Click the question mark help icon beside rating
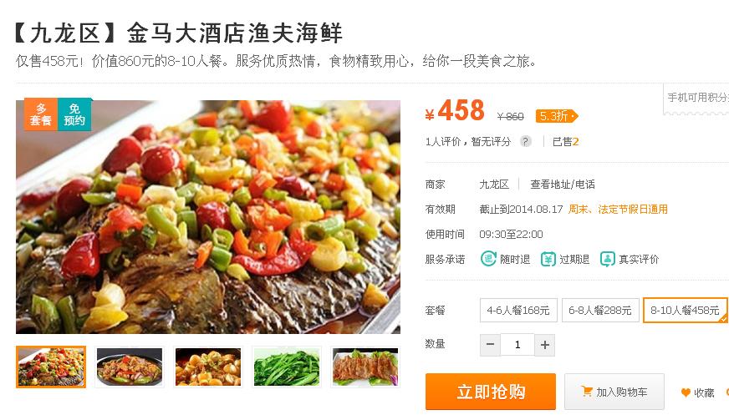This screenshot has width=729, height=415. point(525,141)
